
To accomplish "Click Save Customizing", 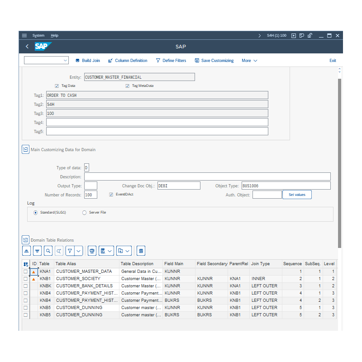I will 214,61.
